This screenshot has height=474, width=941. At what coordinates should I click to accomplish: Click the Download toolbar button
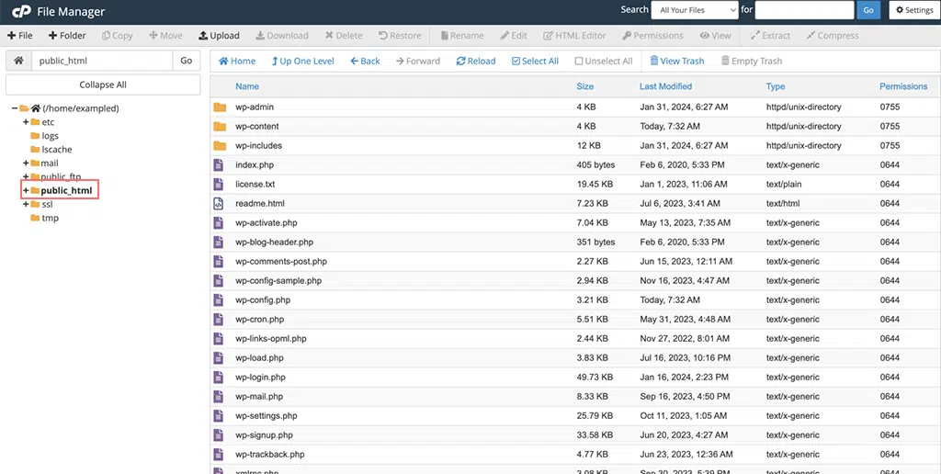pyautogui.click(x=282, y=36)
